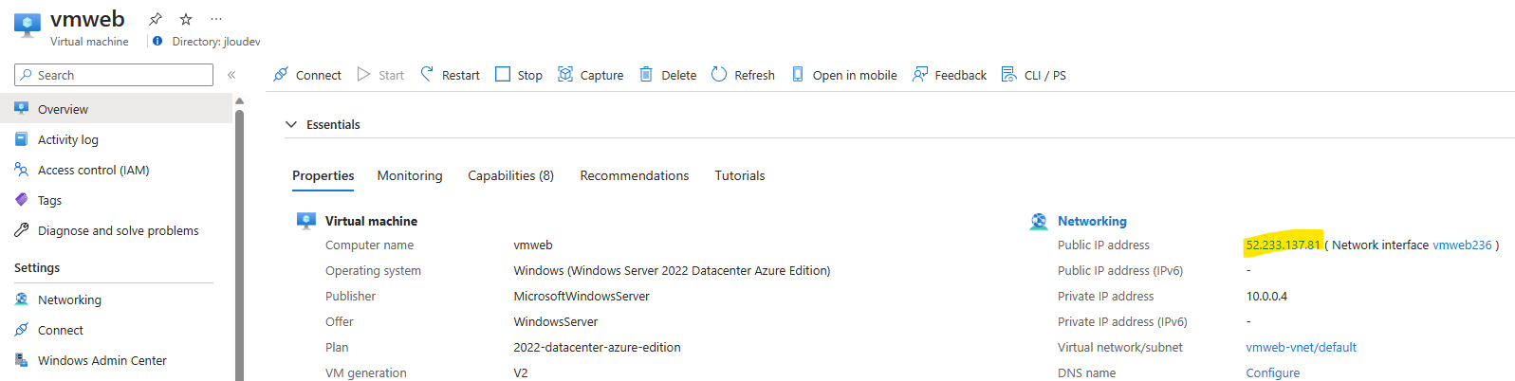
Task: Pin the vmweb resource with the pin icon
Action: (156, 19)
